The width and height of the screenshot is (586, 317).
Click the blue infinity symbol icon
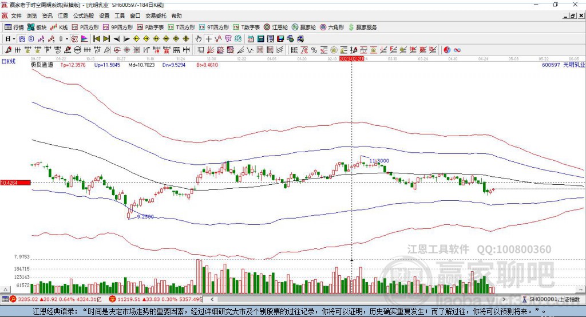(457, 50)
